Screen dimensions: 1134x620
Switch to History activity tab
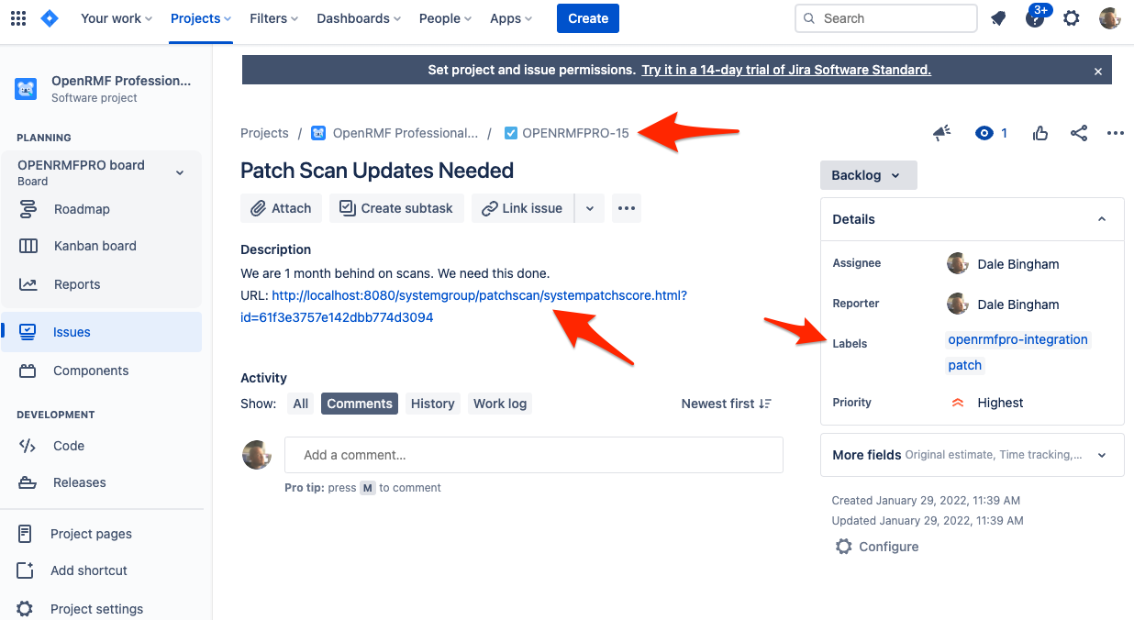click(432, 404)
